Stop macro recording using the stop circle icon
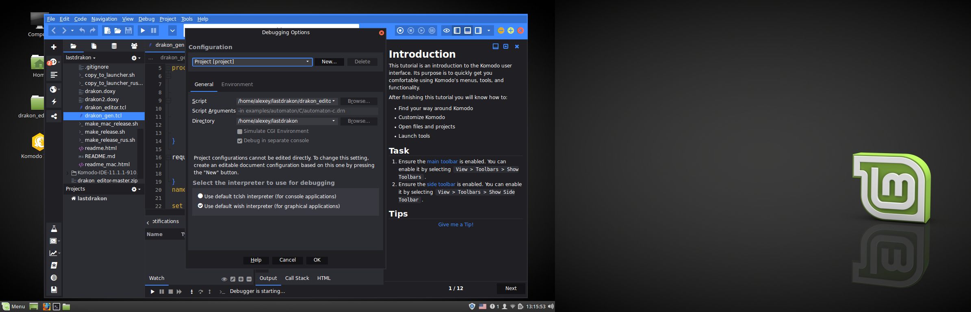 pos(411,30)
